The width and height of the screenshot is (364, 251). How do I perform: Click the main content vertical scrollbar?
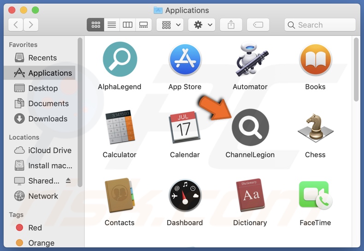pyautogui.click(x=356, y=69)
